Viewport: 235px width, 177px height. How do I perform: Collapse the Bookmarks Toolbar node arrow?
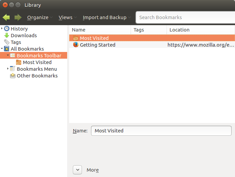(x=8, y=55)
